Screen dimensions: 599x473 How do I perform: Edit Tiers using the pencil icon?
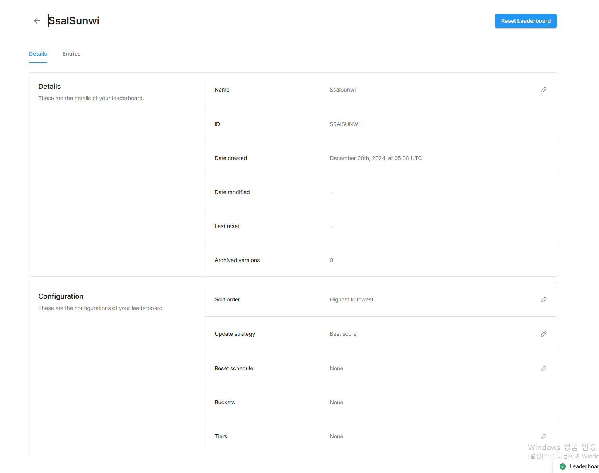[544, 436]
